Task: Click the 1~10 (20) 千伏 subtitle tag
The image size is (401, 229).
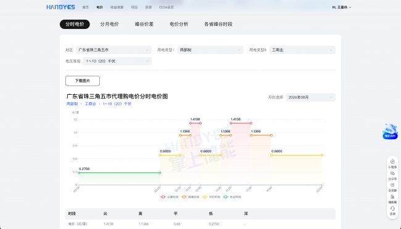Action: (117, 104)
